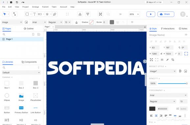190x125 pixels.
Task: Show more toolbar items chevron
Action: click(x=120, y=14)
